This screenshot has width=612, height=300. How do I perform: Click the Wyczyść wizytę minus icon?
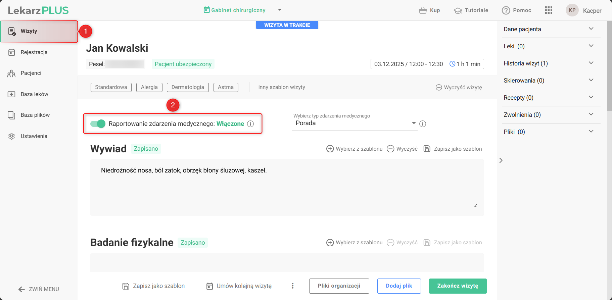[439, 88]
